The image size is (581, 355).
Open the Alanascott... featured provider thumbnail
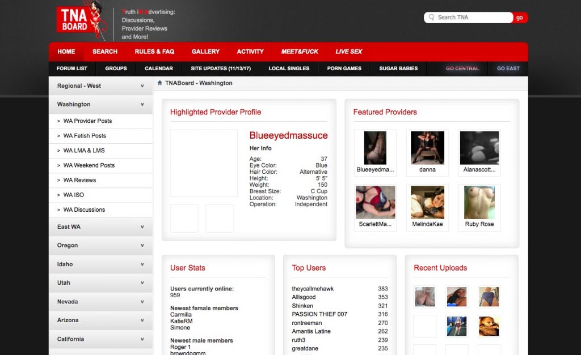(x=479, y=148)
